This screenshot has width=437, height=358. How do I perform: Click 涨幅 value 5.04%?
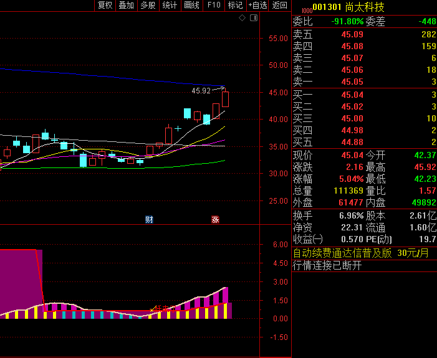pyautogui.click(x=351, y=179)
